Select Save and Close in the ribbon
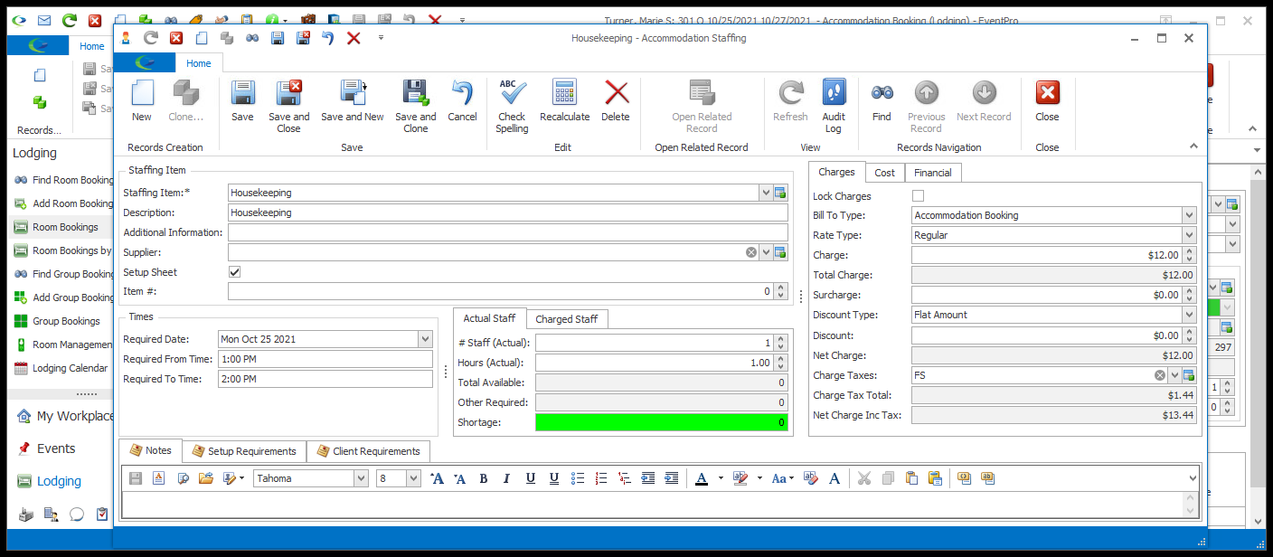This screenshot has height=557, width=1273. [288, 107]
